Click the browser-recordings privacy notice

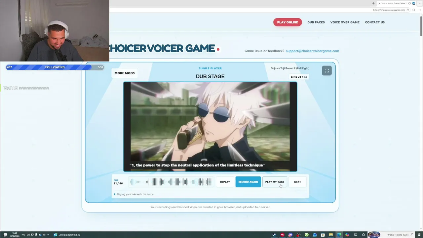click(210, 207)
